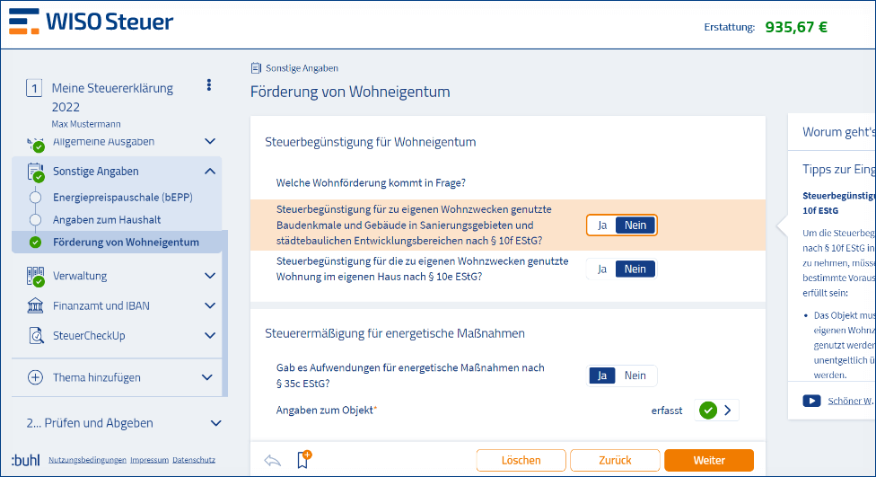876x477 pixels.
Task: Expand the Prüfen und Abgeben section
Action: [x=215, y=422]
